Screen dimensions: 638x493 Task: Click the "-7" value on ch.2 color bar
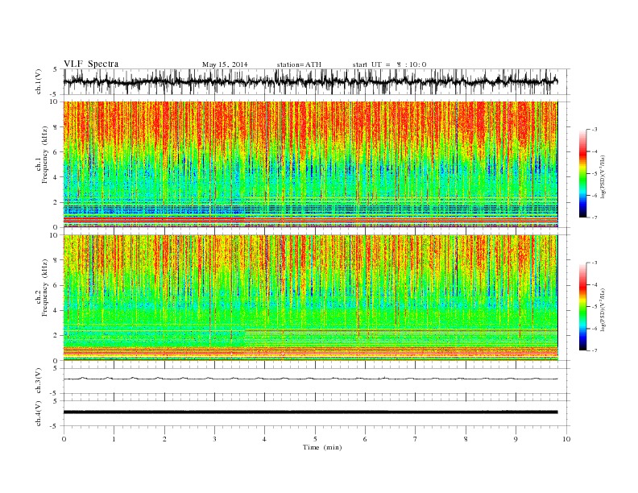pos(594,350)
